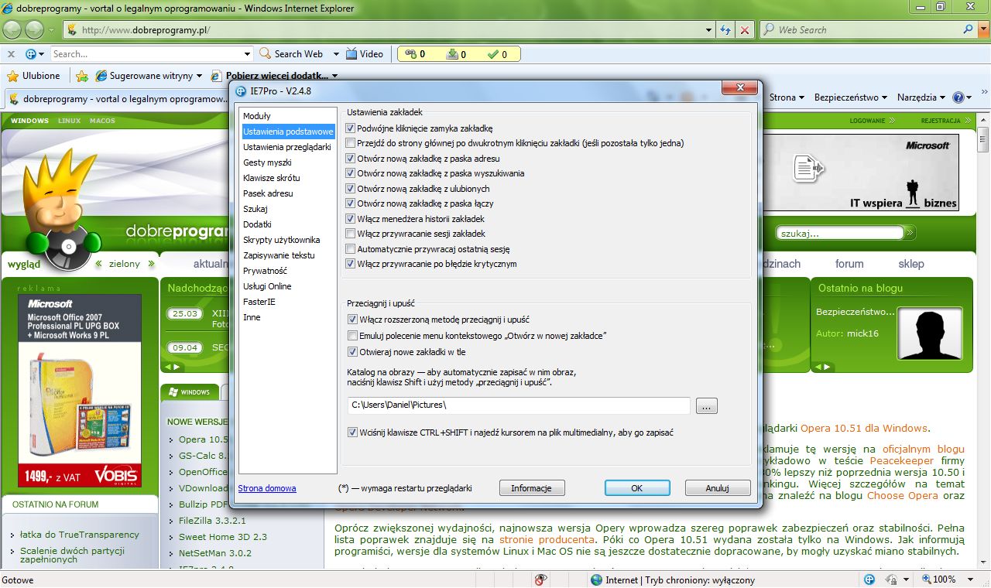This screenshot has width=991, height=588.
Task: Open the Search Web options dropdown arrow
Action: [x=336, y=54]
